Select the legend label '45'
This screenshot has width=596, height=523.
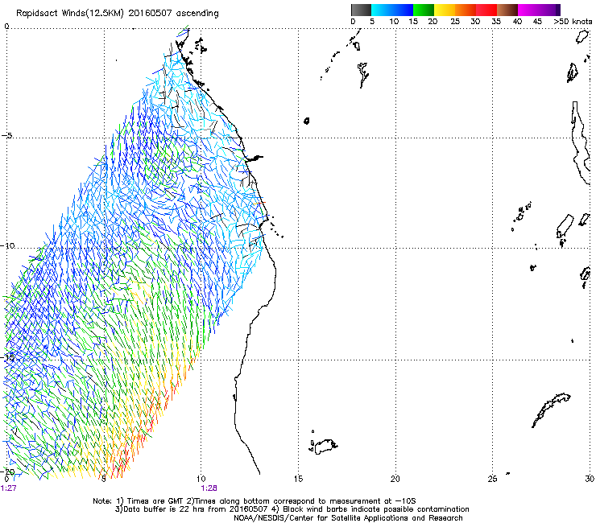click(537, 22)
